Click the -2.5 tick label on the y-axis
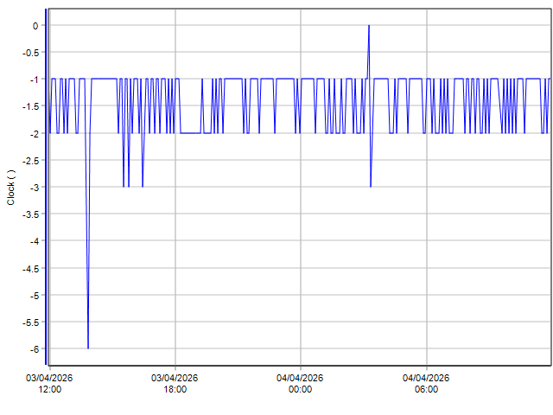Image resolution: width=553 pixels, height=415 pixels. click(x=30, y=161)
